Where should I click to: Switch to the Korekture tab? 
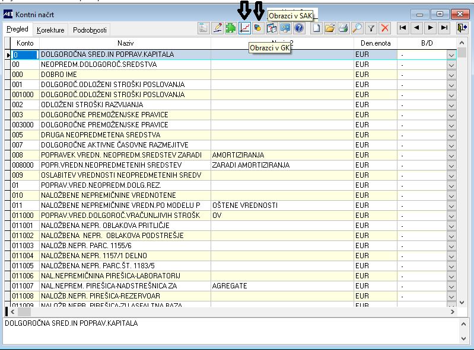point(50,30)
